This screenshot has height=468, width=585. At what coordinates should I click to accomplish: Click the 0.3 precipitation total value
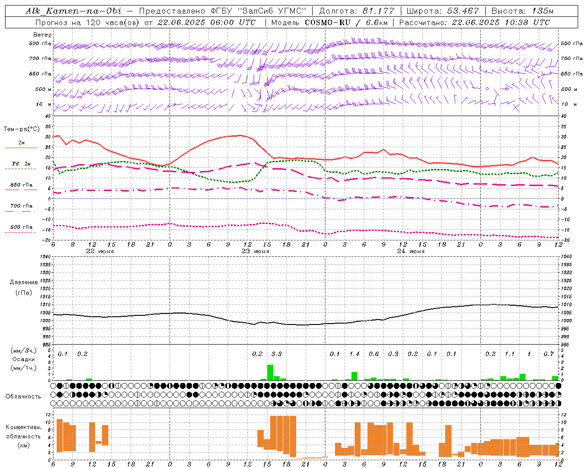click(x=393, y=354)
